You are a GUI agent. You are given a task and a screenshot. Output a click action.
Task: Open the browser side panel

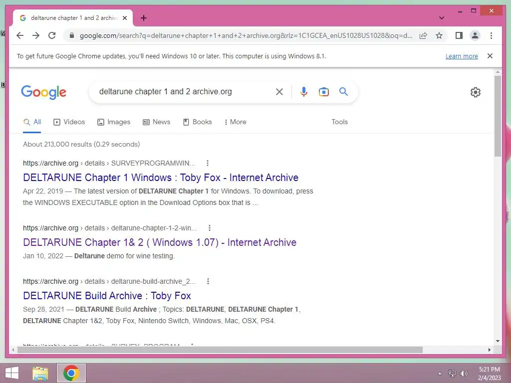pos(459,35)
